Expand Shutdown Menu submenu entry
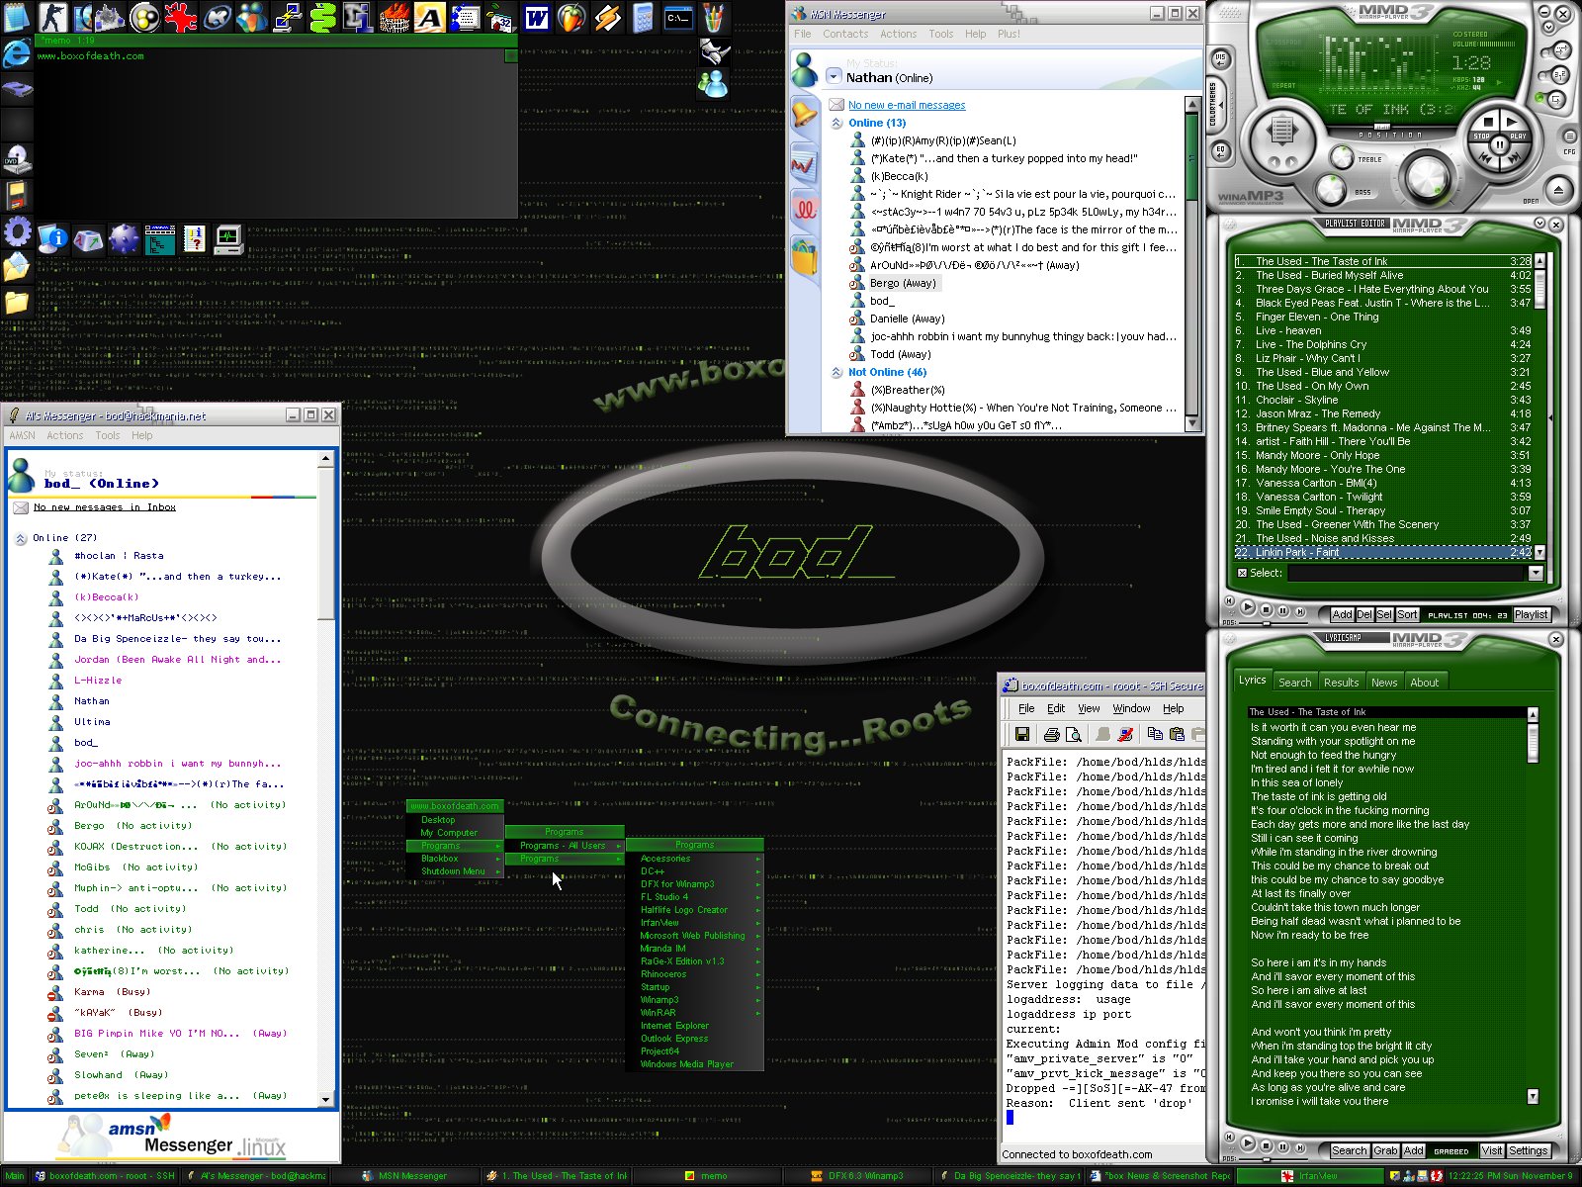Screen dimensions: 1582x1187 (x=455, y=871)
